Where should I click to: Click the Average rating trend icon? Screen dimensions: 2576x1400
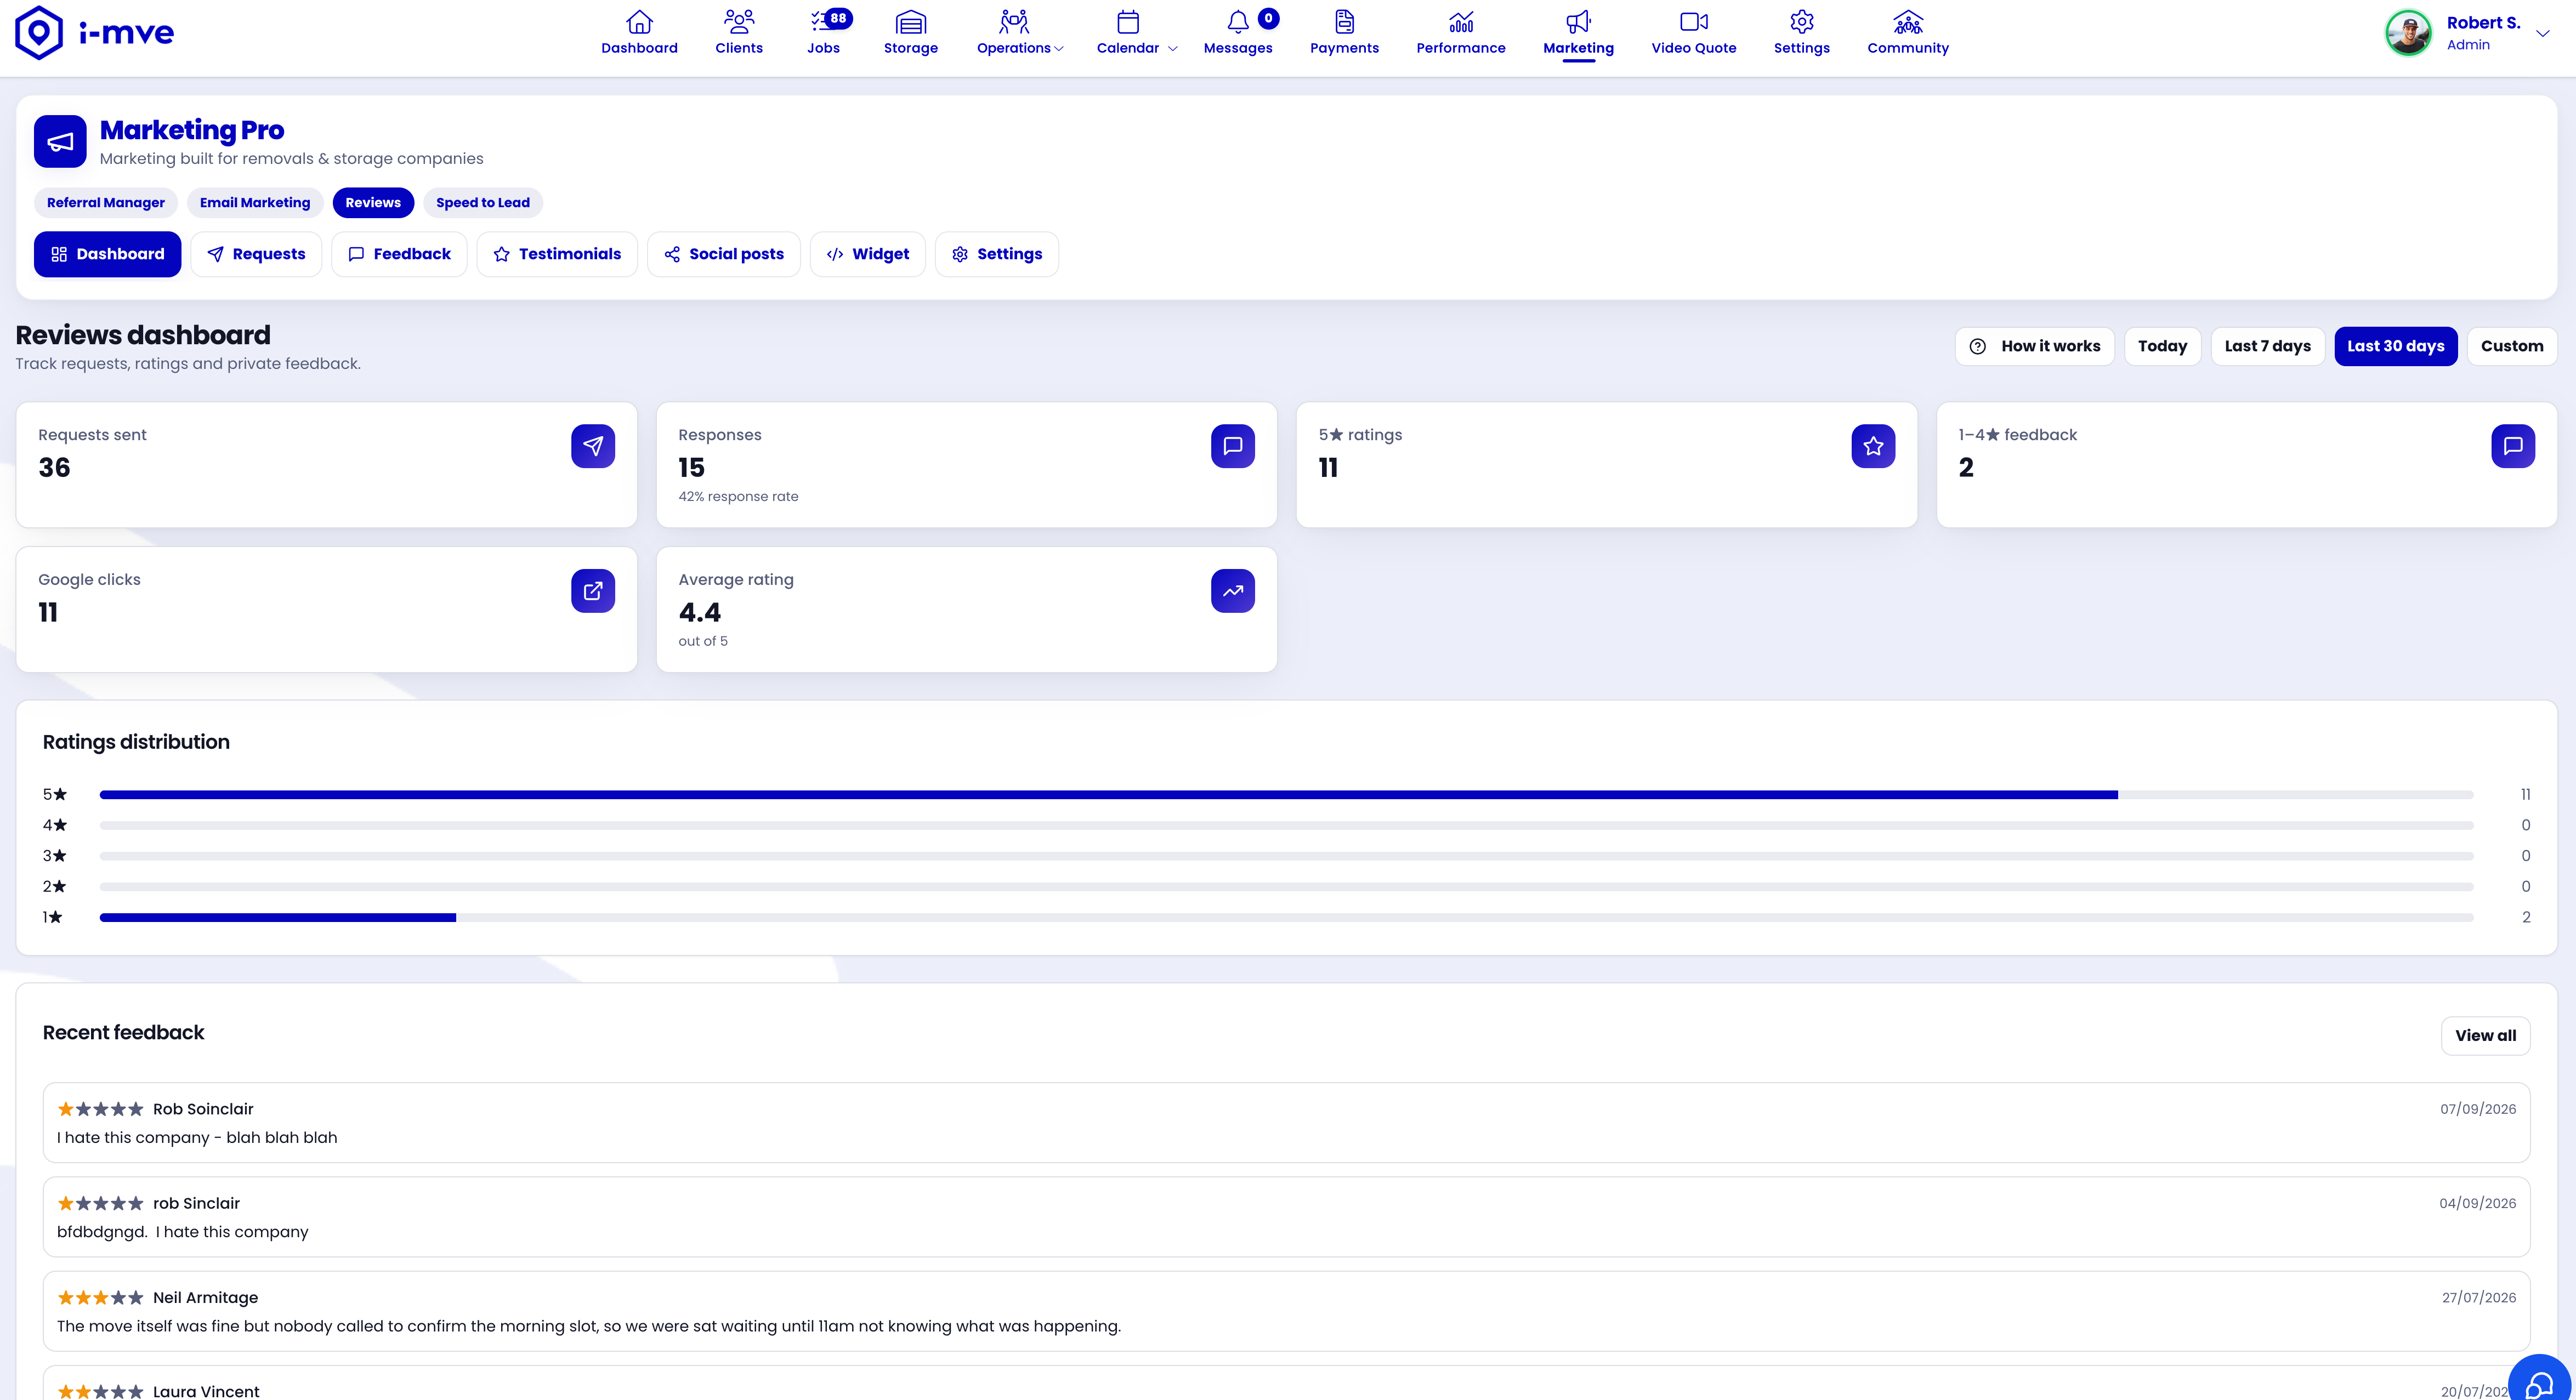tap(1233, 591)
